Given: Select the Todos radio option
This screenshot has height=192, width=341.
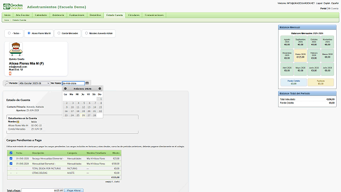Looking at the screenshot, I should [x=9, y=33].
